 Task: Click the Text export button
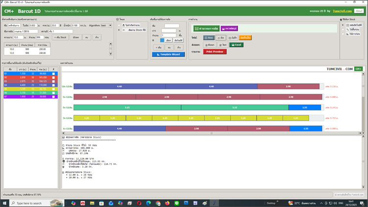[x=223, y=45]
